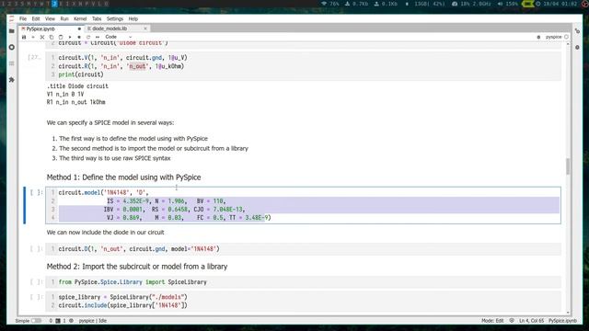Viewport: 589px width, 331px height.
Task: Click the circuit.V code cell
Action: (303, 66)
